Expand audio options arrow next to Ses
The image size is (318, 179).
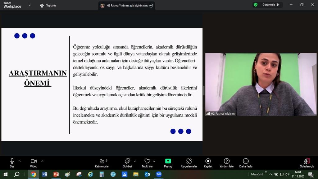click(x=20, y=161)
